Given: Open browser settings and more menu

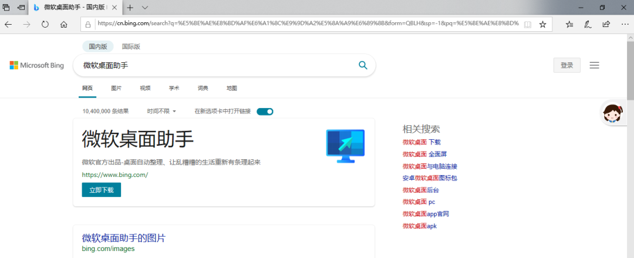Looking at the screenshot, I should coord(624,24).
